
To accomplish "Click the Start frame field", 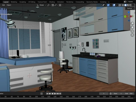I will point(118,93).
